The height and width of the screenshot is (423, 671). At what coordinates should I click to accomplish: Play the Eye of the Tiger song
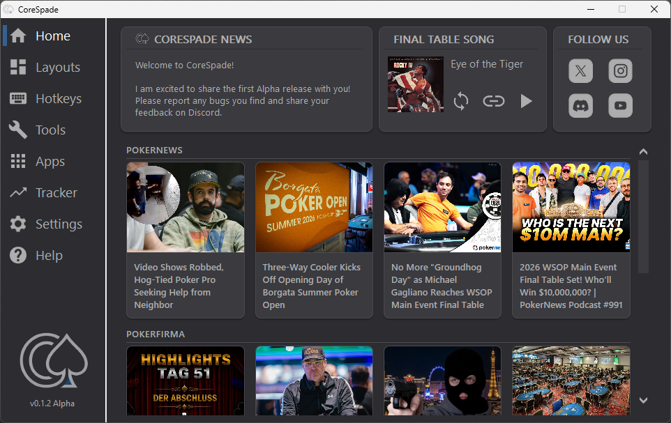point(527,101)
